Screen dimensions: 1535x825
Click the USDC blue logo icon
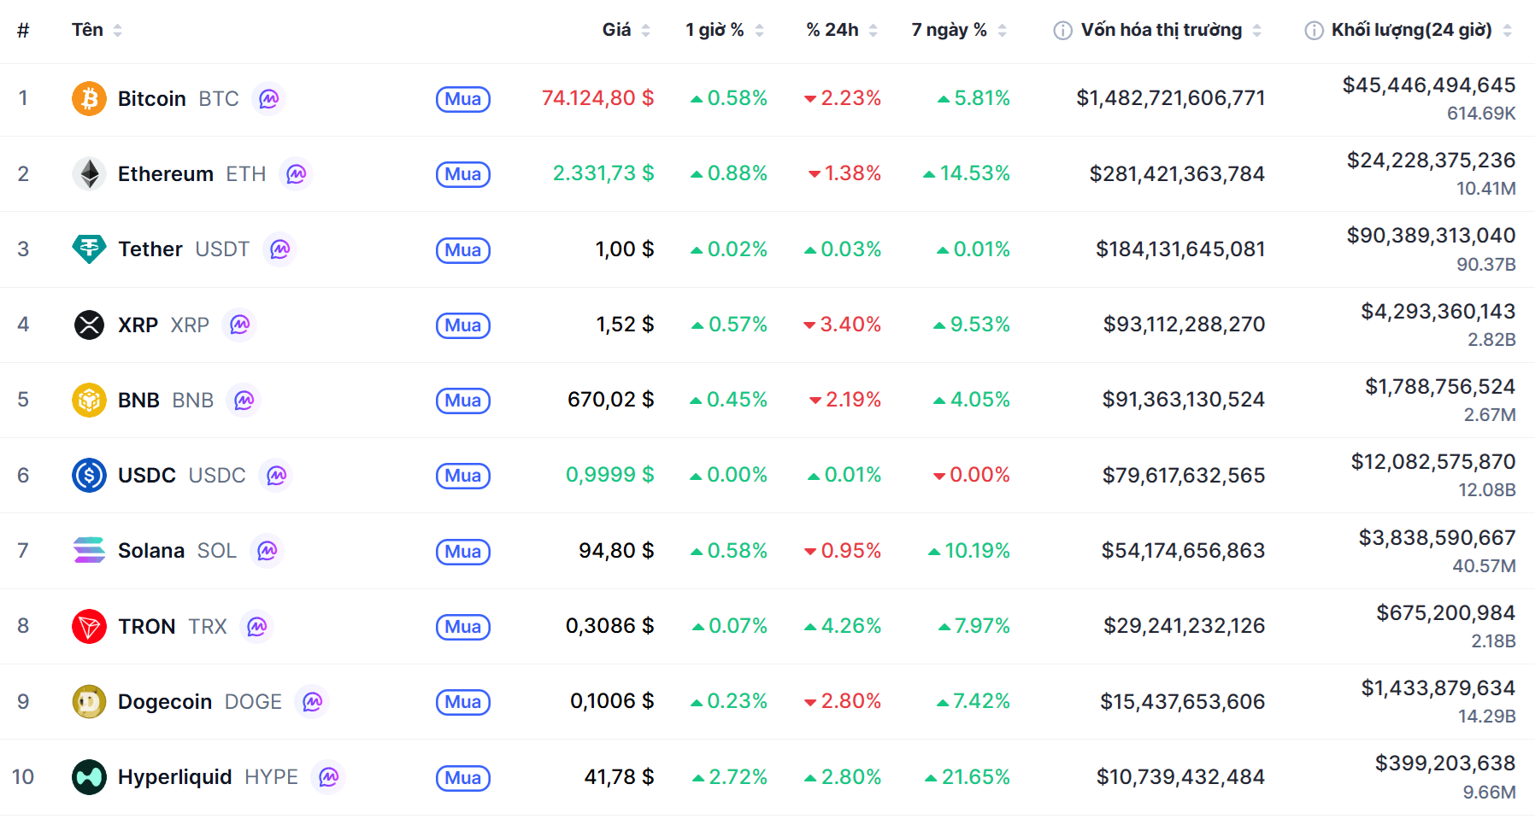tap(89, 475)
